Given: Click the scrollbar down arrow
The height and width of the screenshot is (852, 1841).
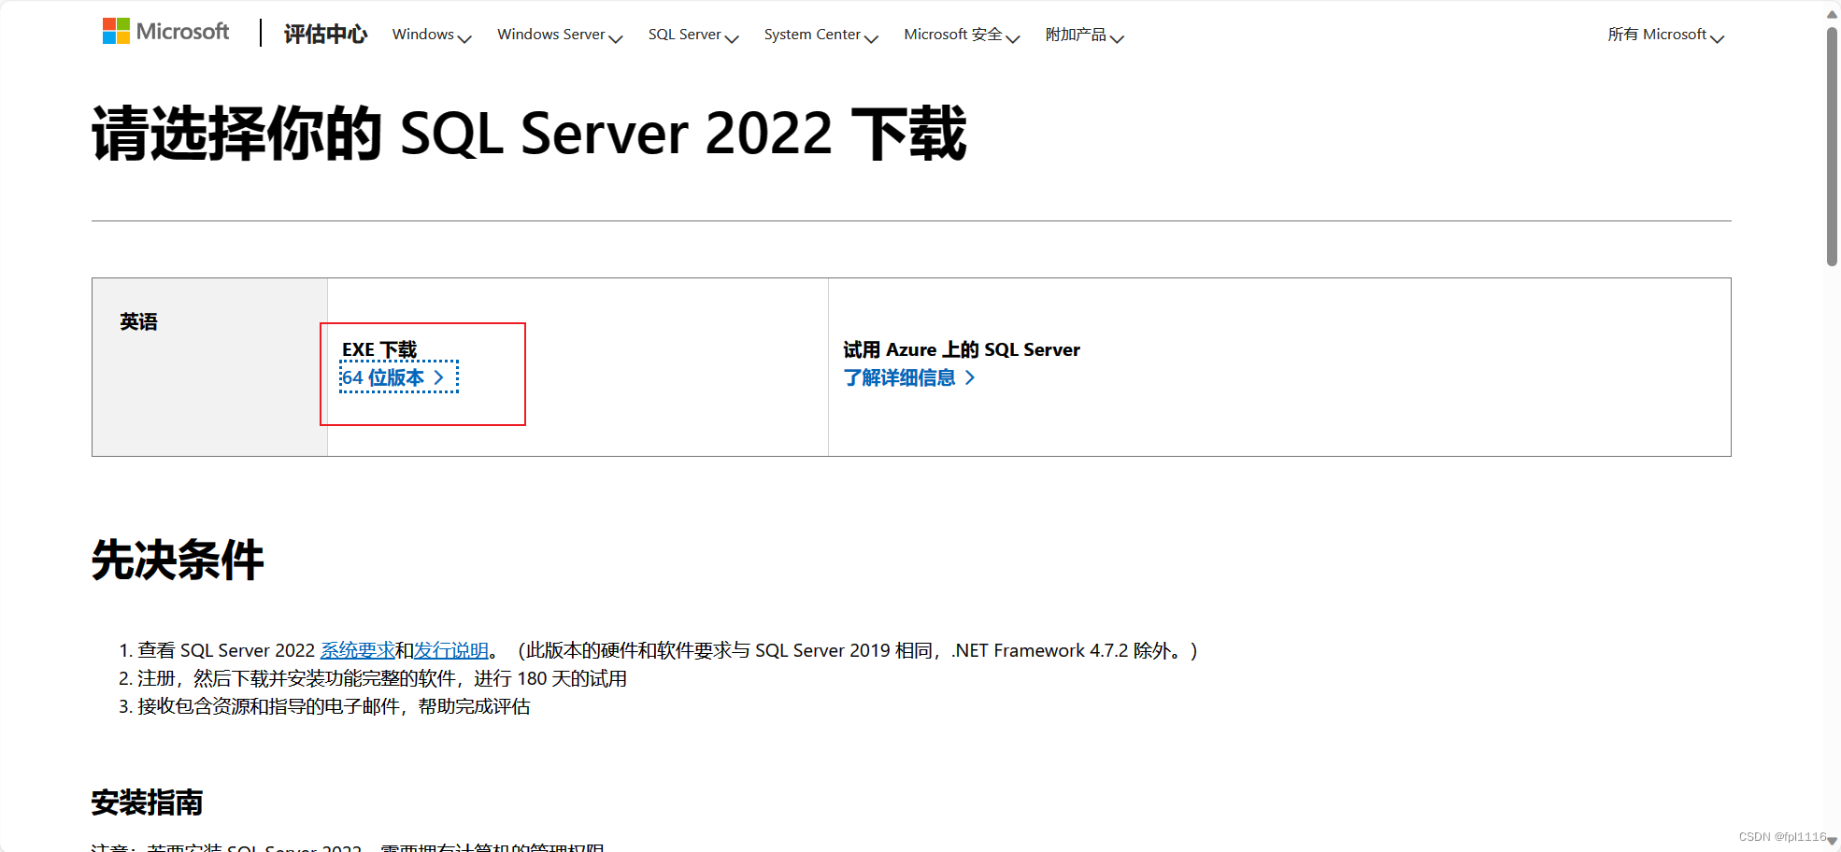Looking at the screenshot, I should coord(1832,841).
